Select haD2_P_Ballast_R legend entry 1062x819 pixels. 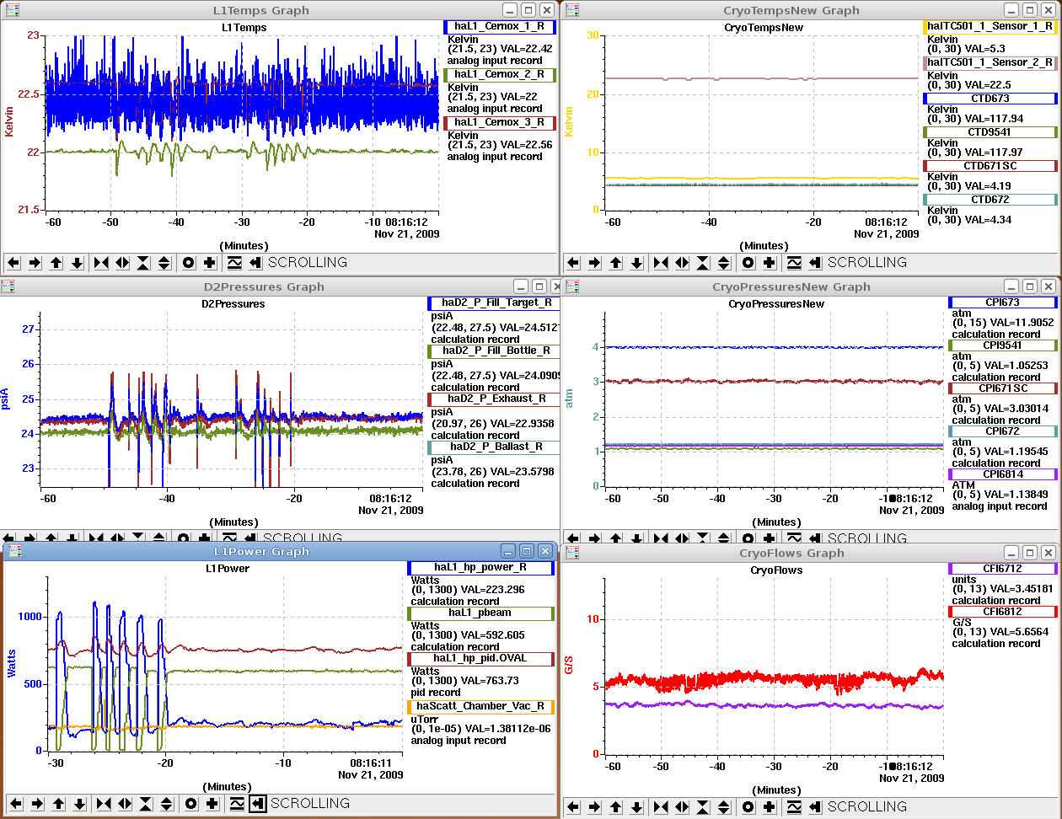pos(493,447)
